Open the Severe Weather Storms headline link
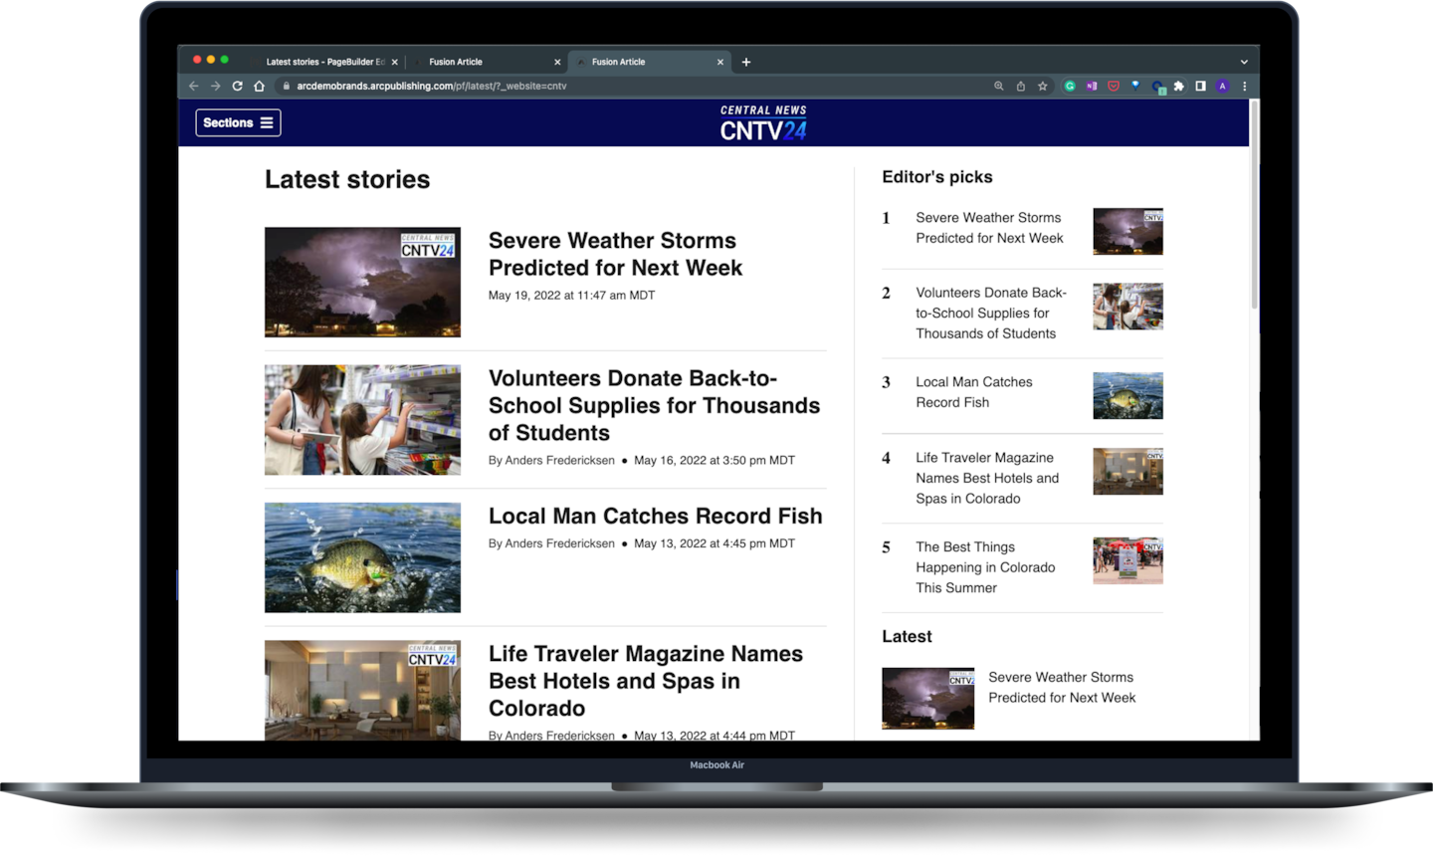Viewport: 1433px width, 858px height. point(614,254)
